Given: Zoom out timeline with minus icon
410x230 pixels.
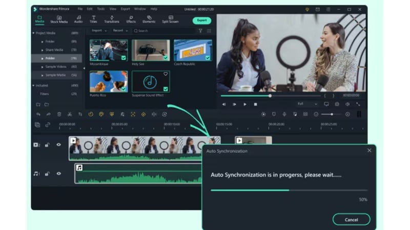Looking at the screenshot, I should [316, 114].
